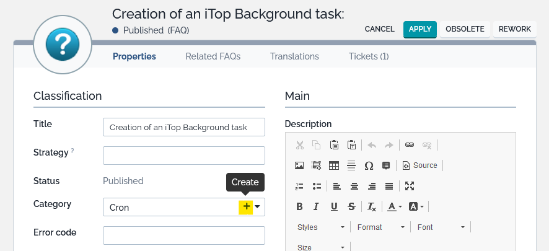Insert special character with Omega icon
The width and height of the screenshot is (549, 251).
[x=369, y=165]
